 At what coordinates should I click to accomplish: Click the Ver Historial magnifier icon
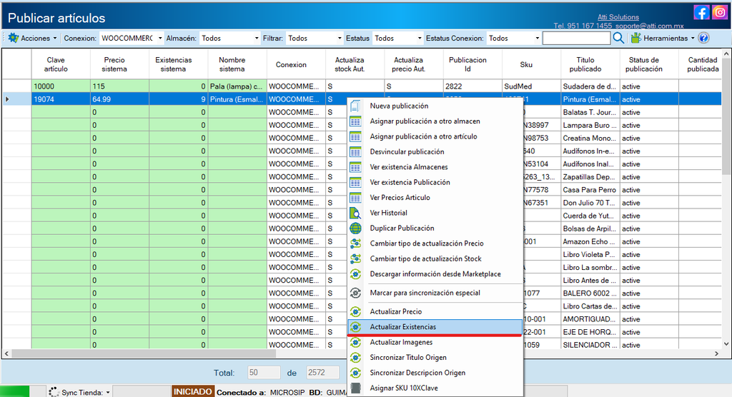point(355,213)
